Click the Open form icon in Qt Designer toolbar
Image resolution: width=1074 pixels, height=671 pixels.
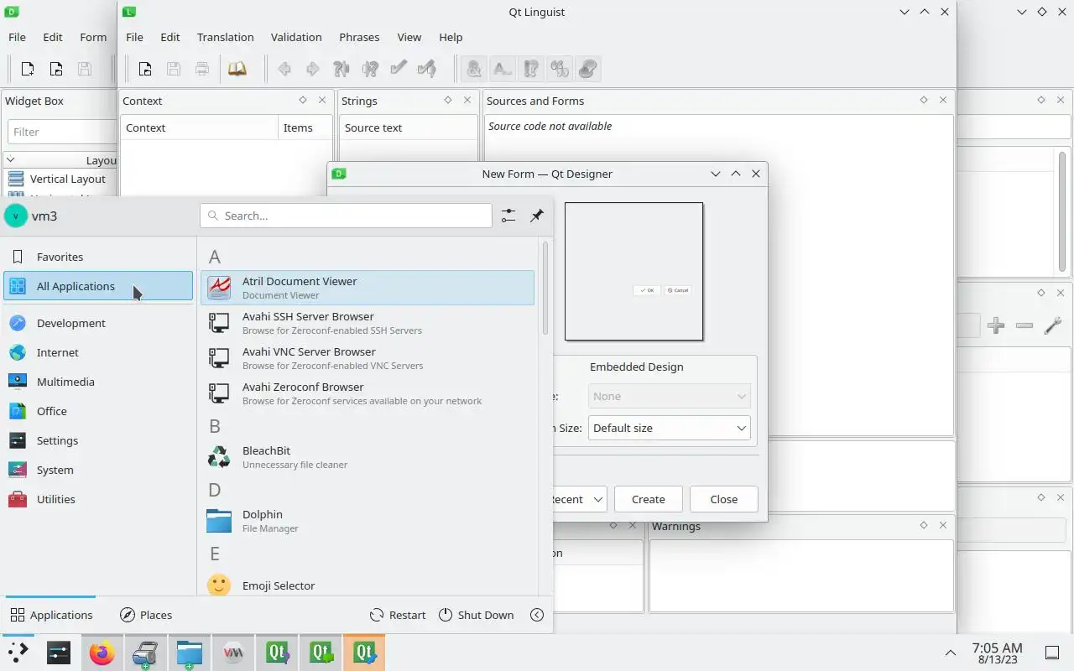[56, 69]
